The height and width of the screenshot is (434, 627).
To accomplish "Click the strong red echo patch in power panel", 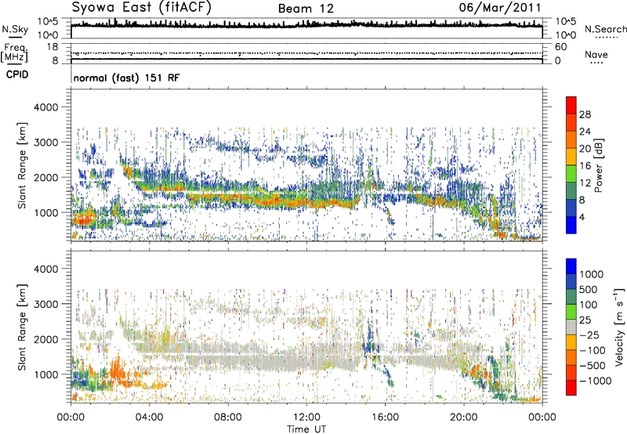I will coord(84,219).
